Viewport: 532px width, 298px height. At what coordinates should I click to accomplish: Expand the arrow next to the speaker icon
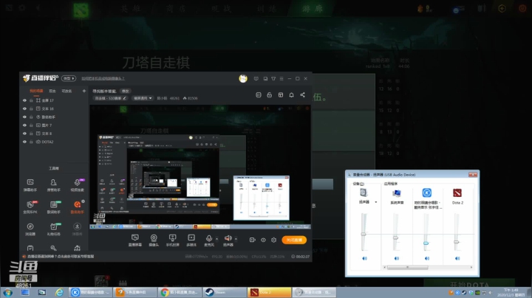point(236,238)
